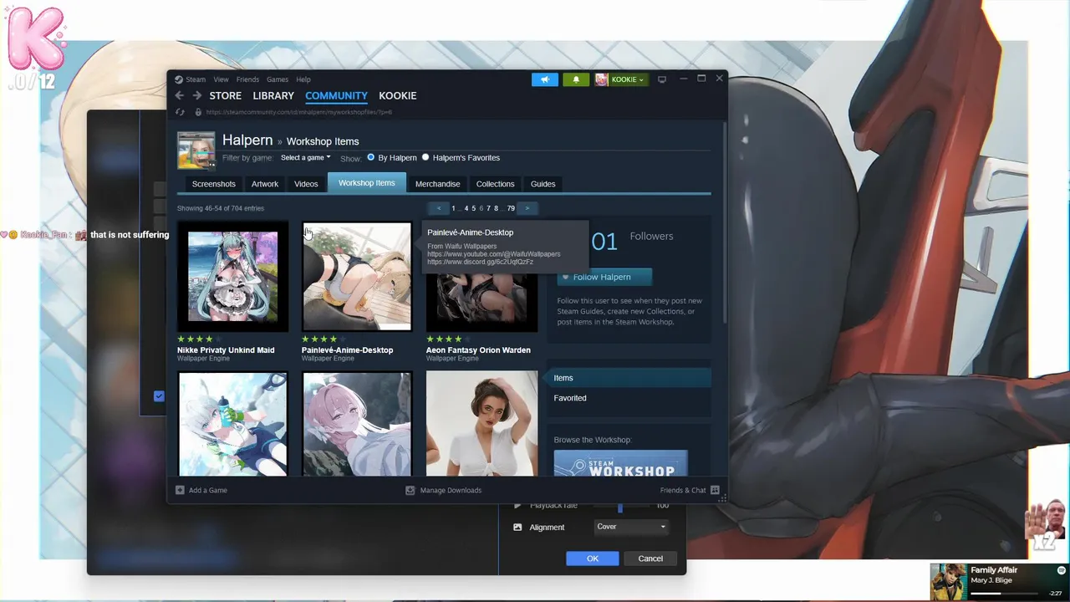Click the Manage Downloads icon
This screenshot has height=602, width=1070.
(410, 490)
